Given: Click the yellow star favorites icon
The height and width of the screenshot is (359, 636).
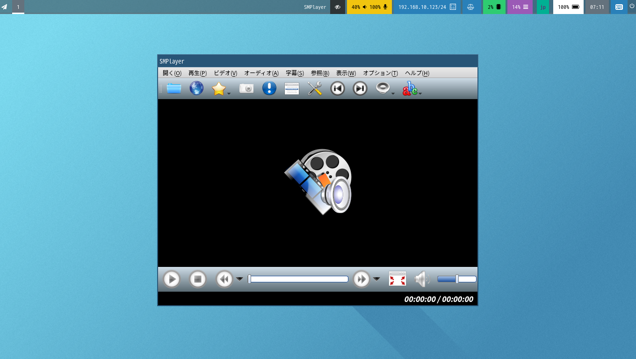Looking at the screenshot, I should pos(219,88).
